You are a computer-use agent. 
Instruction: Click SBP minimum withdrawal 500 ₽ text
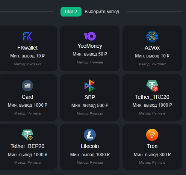pyautogui.click(x=90, y=106)
